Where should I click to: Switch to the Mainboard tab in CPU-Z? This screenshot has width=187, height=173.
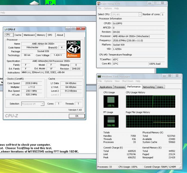pos(29,35)
